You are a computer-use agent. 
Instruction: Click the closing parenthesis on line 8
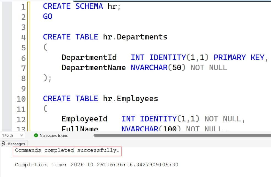[x=45, y=78]
